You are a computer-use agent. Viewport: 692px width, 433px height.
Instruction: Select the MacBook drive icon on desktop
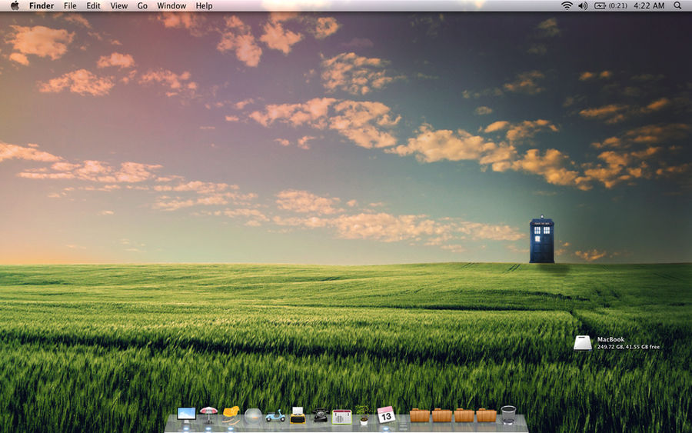(x=583, y=343)
